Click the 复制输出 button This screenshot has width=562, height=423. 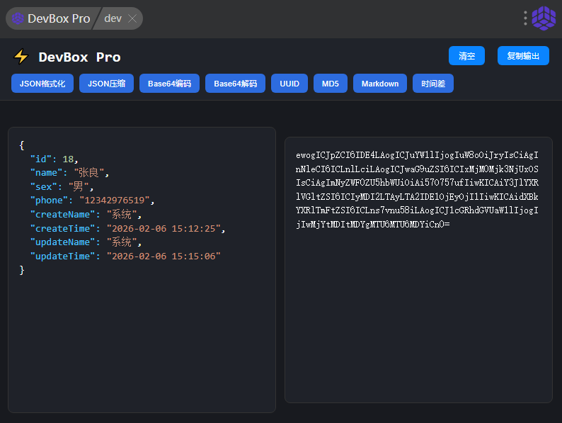pos(523,56)
